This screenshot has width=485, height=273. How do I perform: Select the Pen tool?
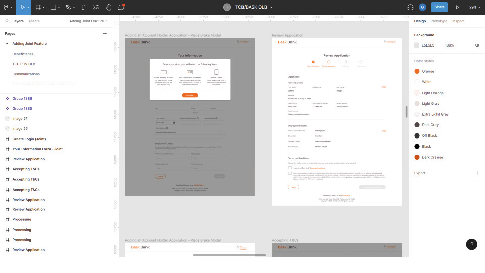68,7
